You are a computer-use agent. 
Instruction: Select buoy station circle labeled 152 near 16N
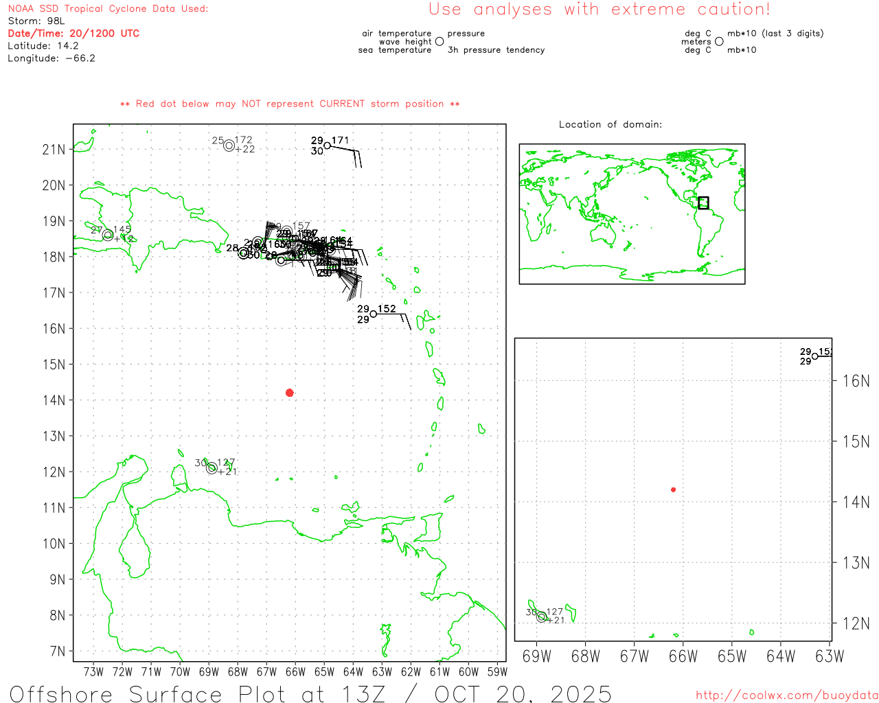pyautogui.click(x=374, y=314)
